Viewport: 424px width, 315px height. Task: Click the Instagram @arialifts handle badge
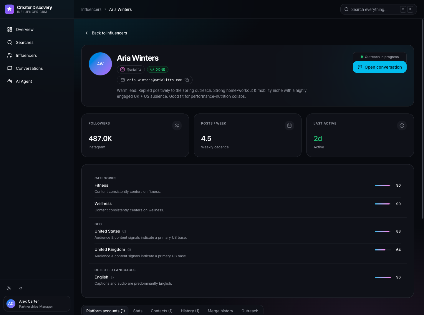pyautogui.click(x=131, y=69)
